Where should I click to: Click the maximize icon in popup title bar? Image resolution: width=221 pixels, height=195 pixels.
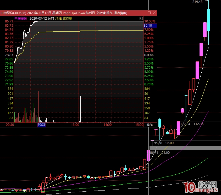coord(149,13)
